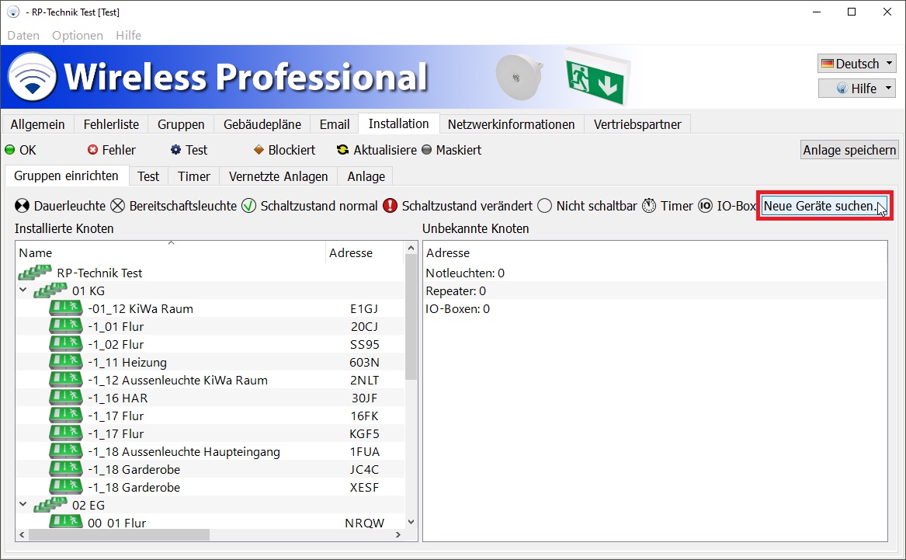The image size is (906, 560).
Task: Select the -1_12 Aussenleuchte KiWa Raum row
Action: (210, 380)
